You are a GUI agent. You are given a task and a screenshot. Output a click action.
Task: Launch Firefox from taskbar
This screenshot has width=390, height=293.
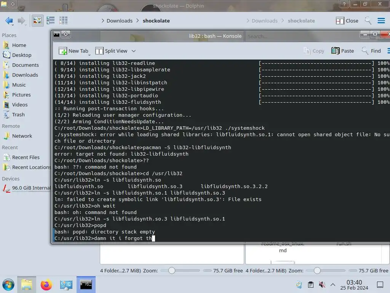point(46,285)
